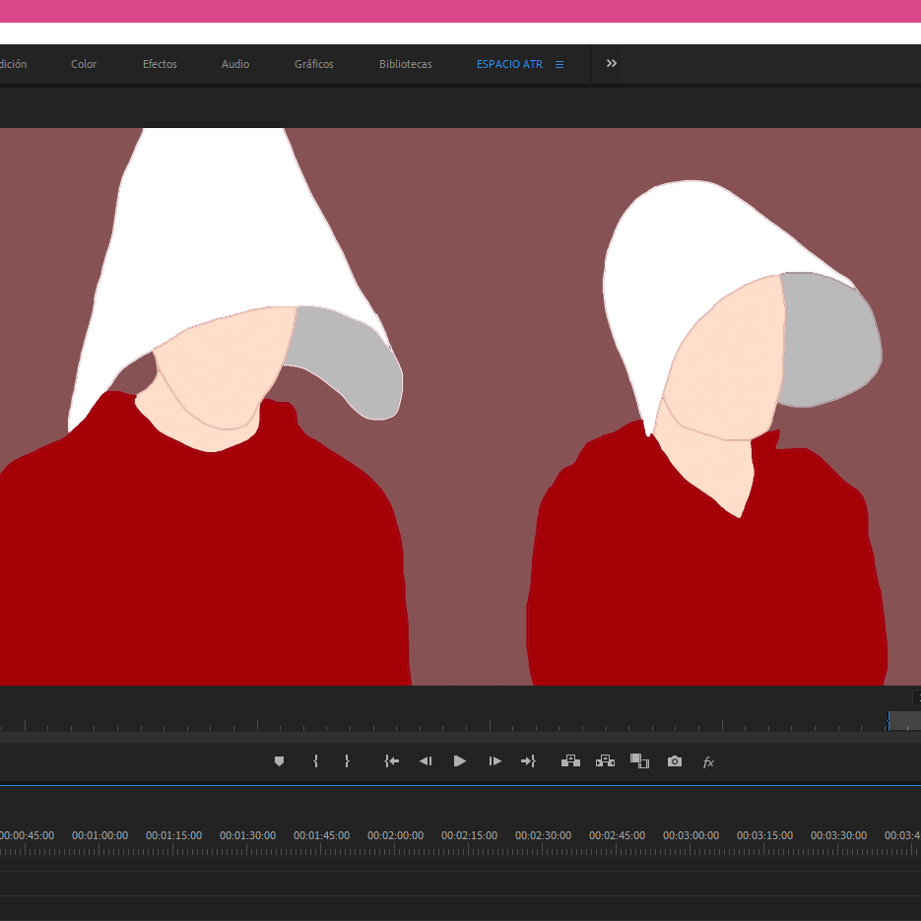Click the playhead on the monitor time ruler

tap(888, 720)
